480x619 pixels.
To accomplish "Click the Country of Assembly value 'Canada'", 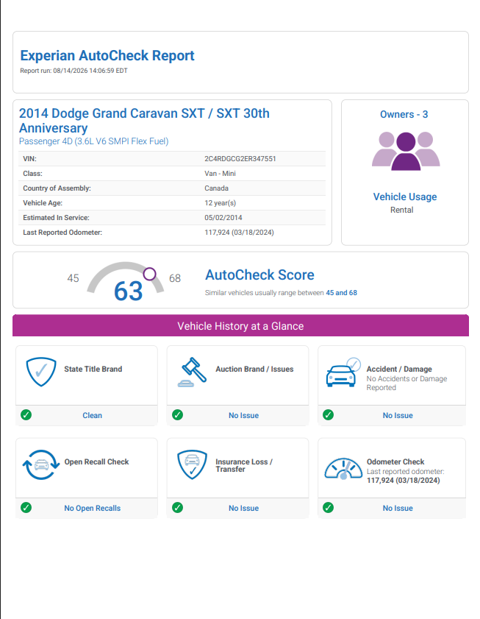I will point(217,188).
